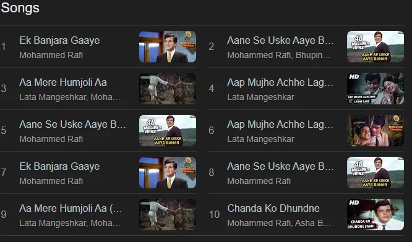The height and width of the screenshot is (242, 412).
Task: Open the 40 Million Views thumbnail for song 8
Action: (376, 172)
